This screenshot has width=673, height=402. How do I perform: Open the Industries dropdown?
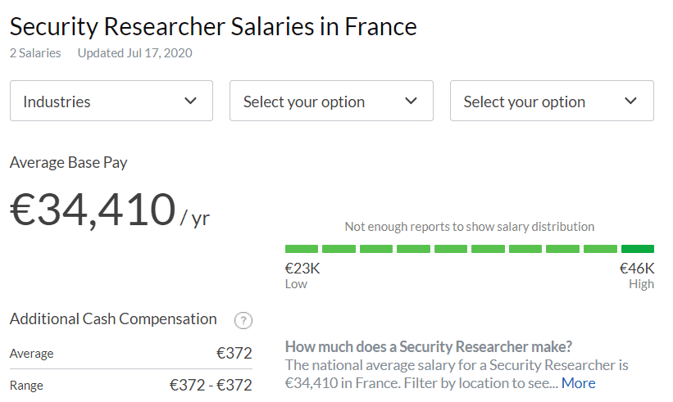pyautogui.click(x=111, y=101)
